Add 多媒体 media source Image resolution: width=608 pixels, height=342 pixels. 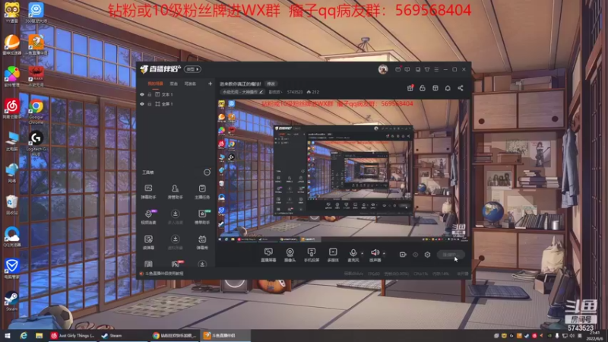pyautogui.click(x=333, y=255)
